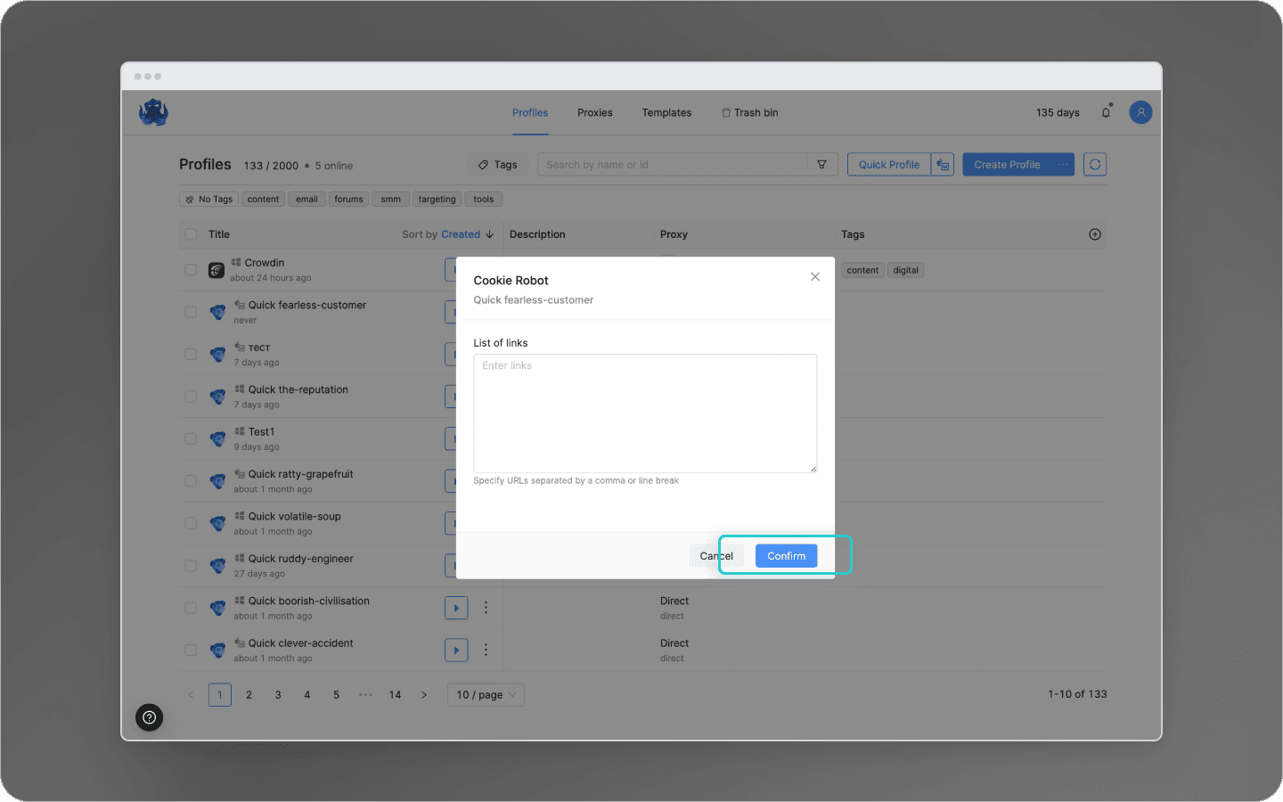The image size is (1283, 802).
Task: Check the Crowdin profile checkbox
Action: [191, 269]
